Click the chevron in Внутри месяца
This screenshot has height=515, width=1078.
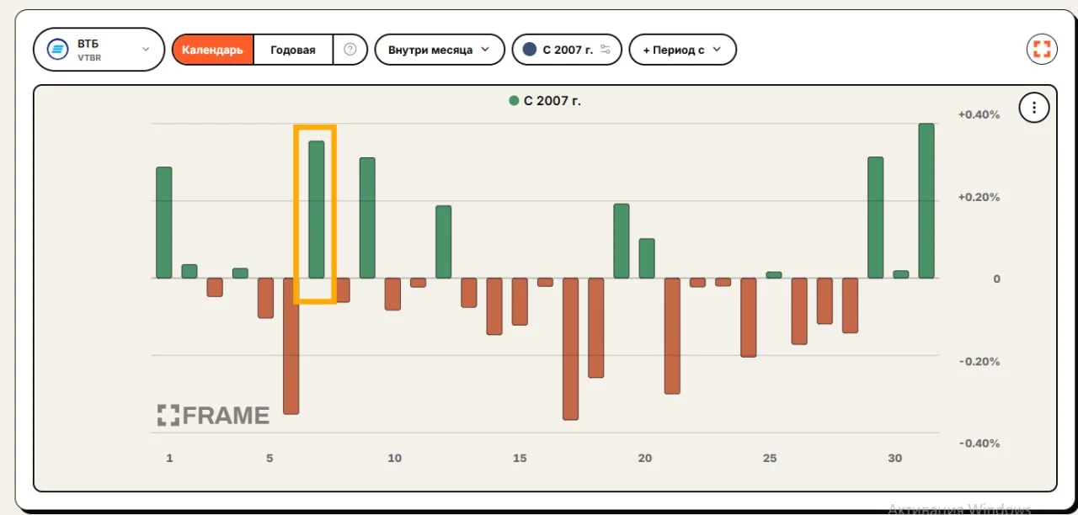485,50
